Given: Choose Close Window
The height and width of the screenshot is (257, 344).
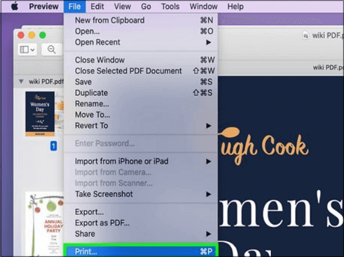Looking at the screenshot, I should pyautogui.click(x=141, y=60).
